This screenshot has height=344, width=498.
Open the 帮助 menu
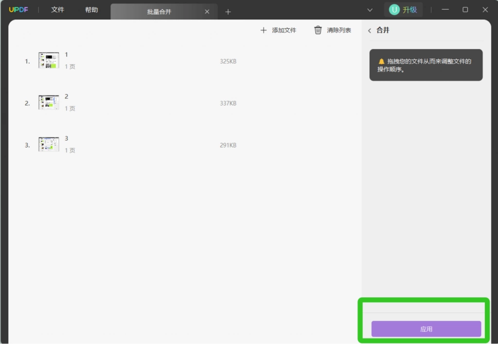[91, 10]
